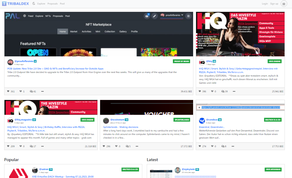The width and height of the screenshot is (292, 178).
Task: Open @nyinyiwin profile avatar
Action: [178, 170]
